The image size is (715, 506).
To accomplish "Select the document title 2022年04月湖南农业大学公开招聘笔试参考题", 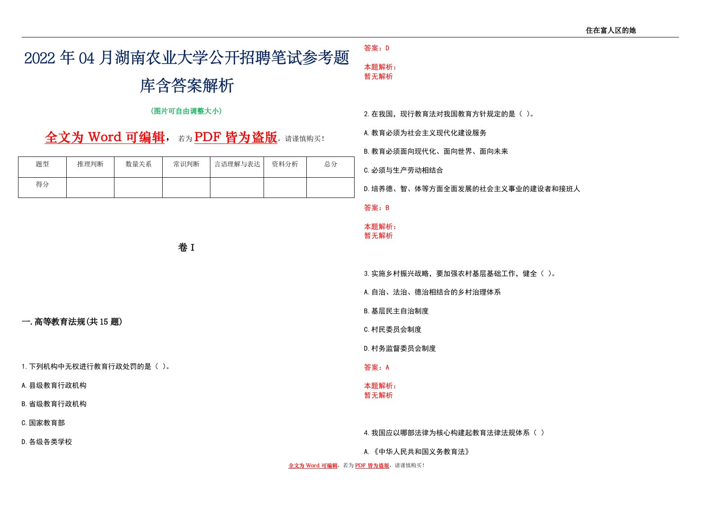I will pyautogui.click(x=187, y=58).
